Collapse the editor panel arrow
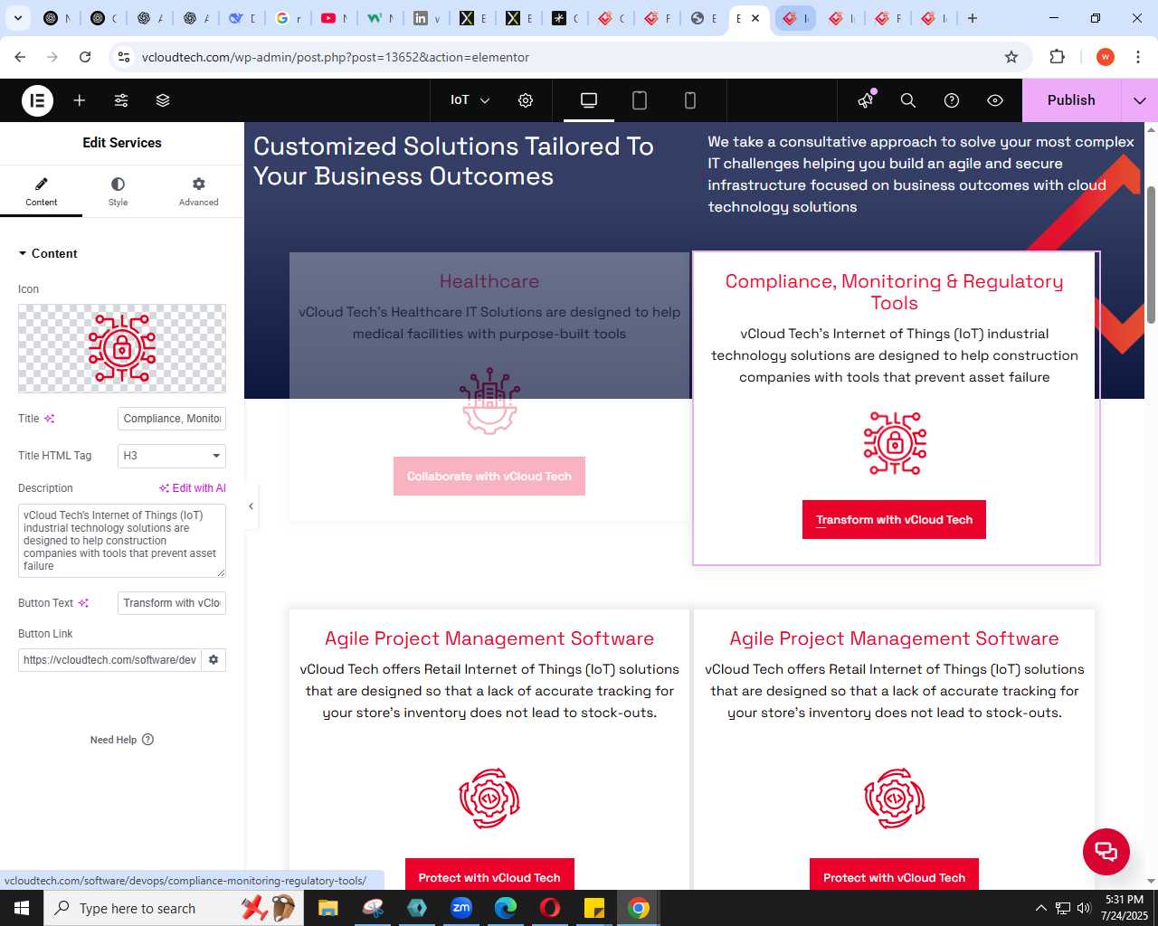 pos(251,506)
